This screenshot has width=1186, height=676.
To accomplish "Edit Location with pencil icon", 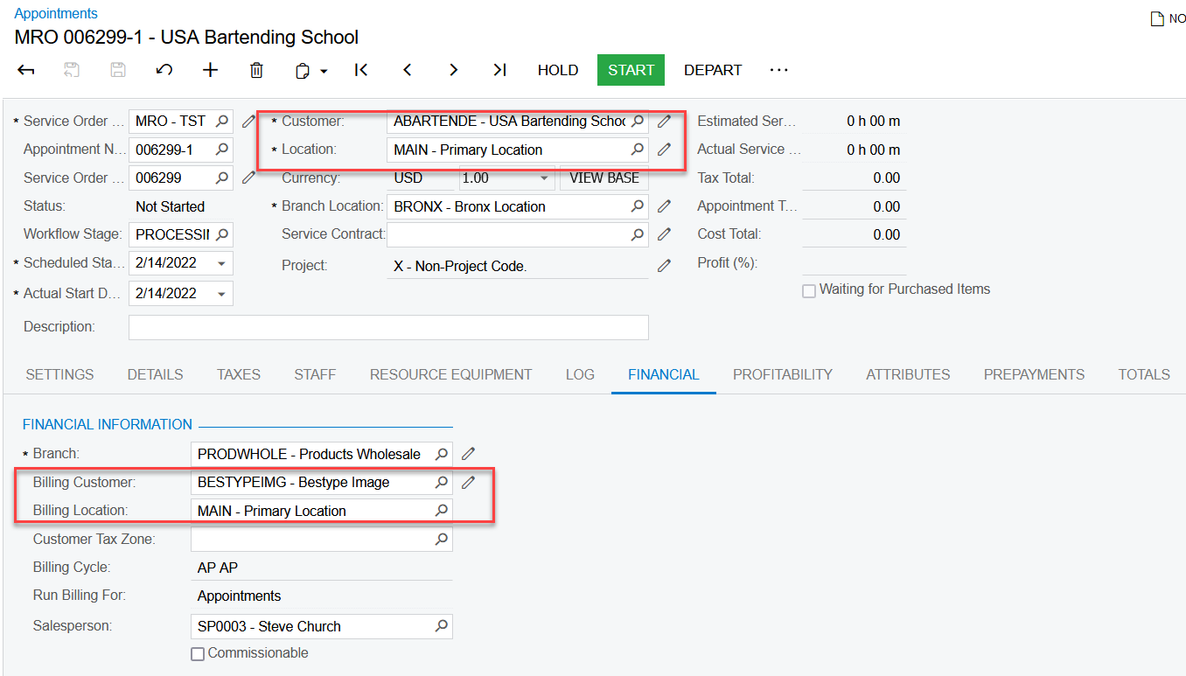I will click(665, 150).
